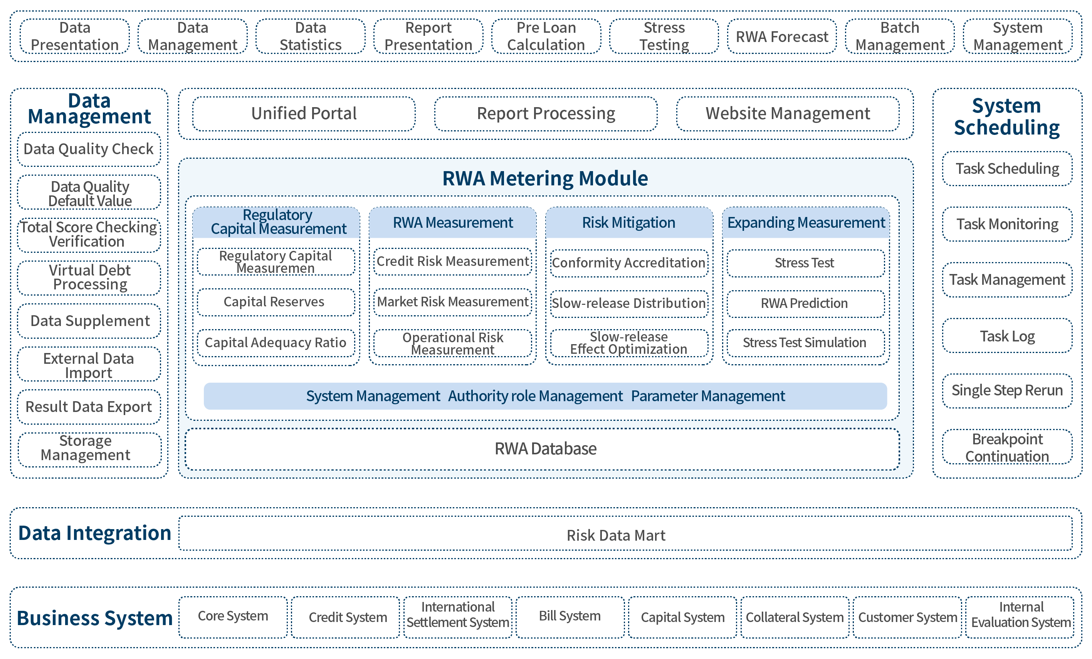Select Pre Loan Calculation

point(546,36)
